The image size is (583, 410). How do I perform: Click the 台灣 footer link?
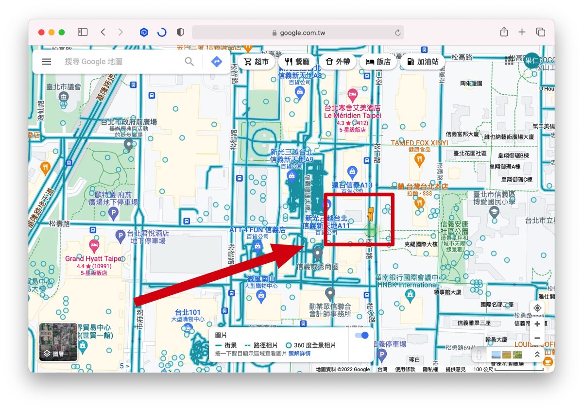click(382, 369)
